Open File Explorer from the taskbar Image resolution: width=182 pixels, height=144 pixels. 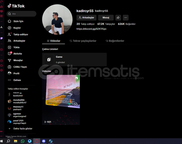tap(16, 141)
